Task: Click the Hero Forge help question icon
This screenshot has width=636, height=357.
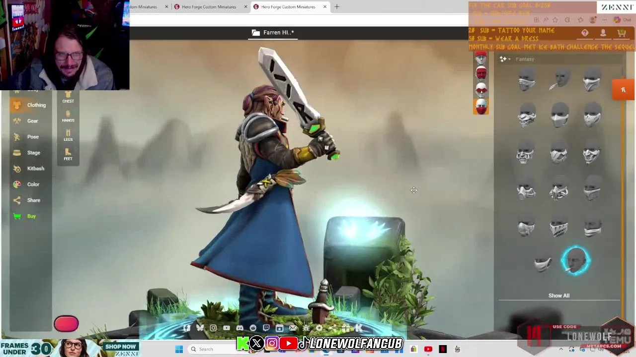Action: click(585, 33)
